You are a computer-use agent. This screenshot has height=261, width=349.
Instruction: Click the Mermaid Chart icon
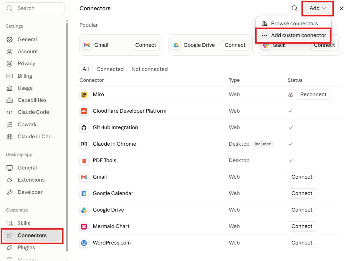[x=84, y=227]
